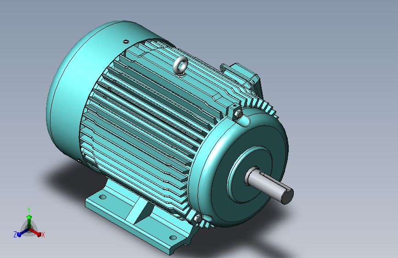Select the upper hex bolt on front flange
The width and height of the screenshot is (398, 258).
(238, 114)
